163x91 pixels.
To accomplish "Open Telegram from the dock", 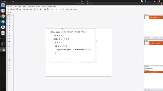I will click(x=3, y=22).
